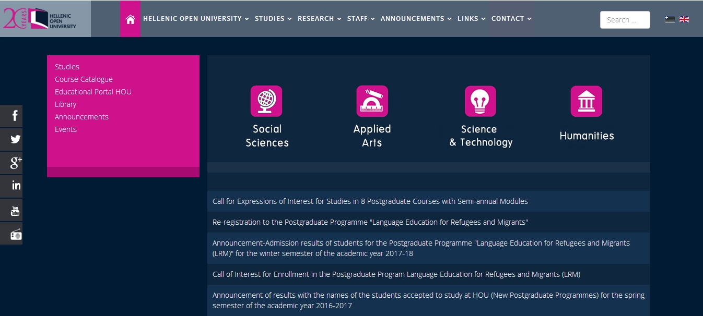Image resolution: width=703 pixels, height=316 pixels.
Task: Open Course Catalogue sidebar link
Action: pyautogui.click(x=84, y=79)
